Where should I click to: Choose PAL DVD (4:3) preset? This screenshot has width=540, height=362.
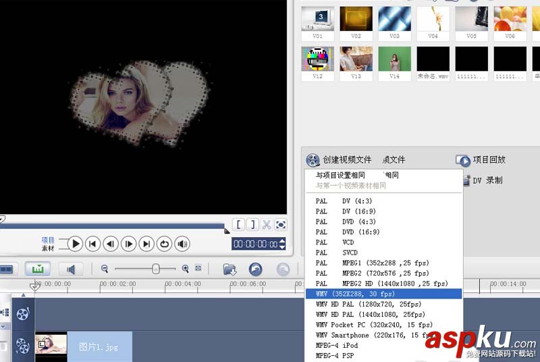(383, 222)
